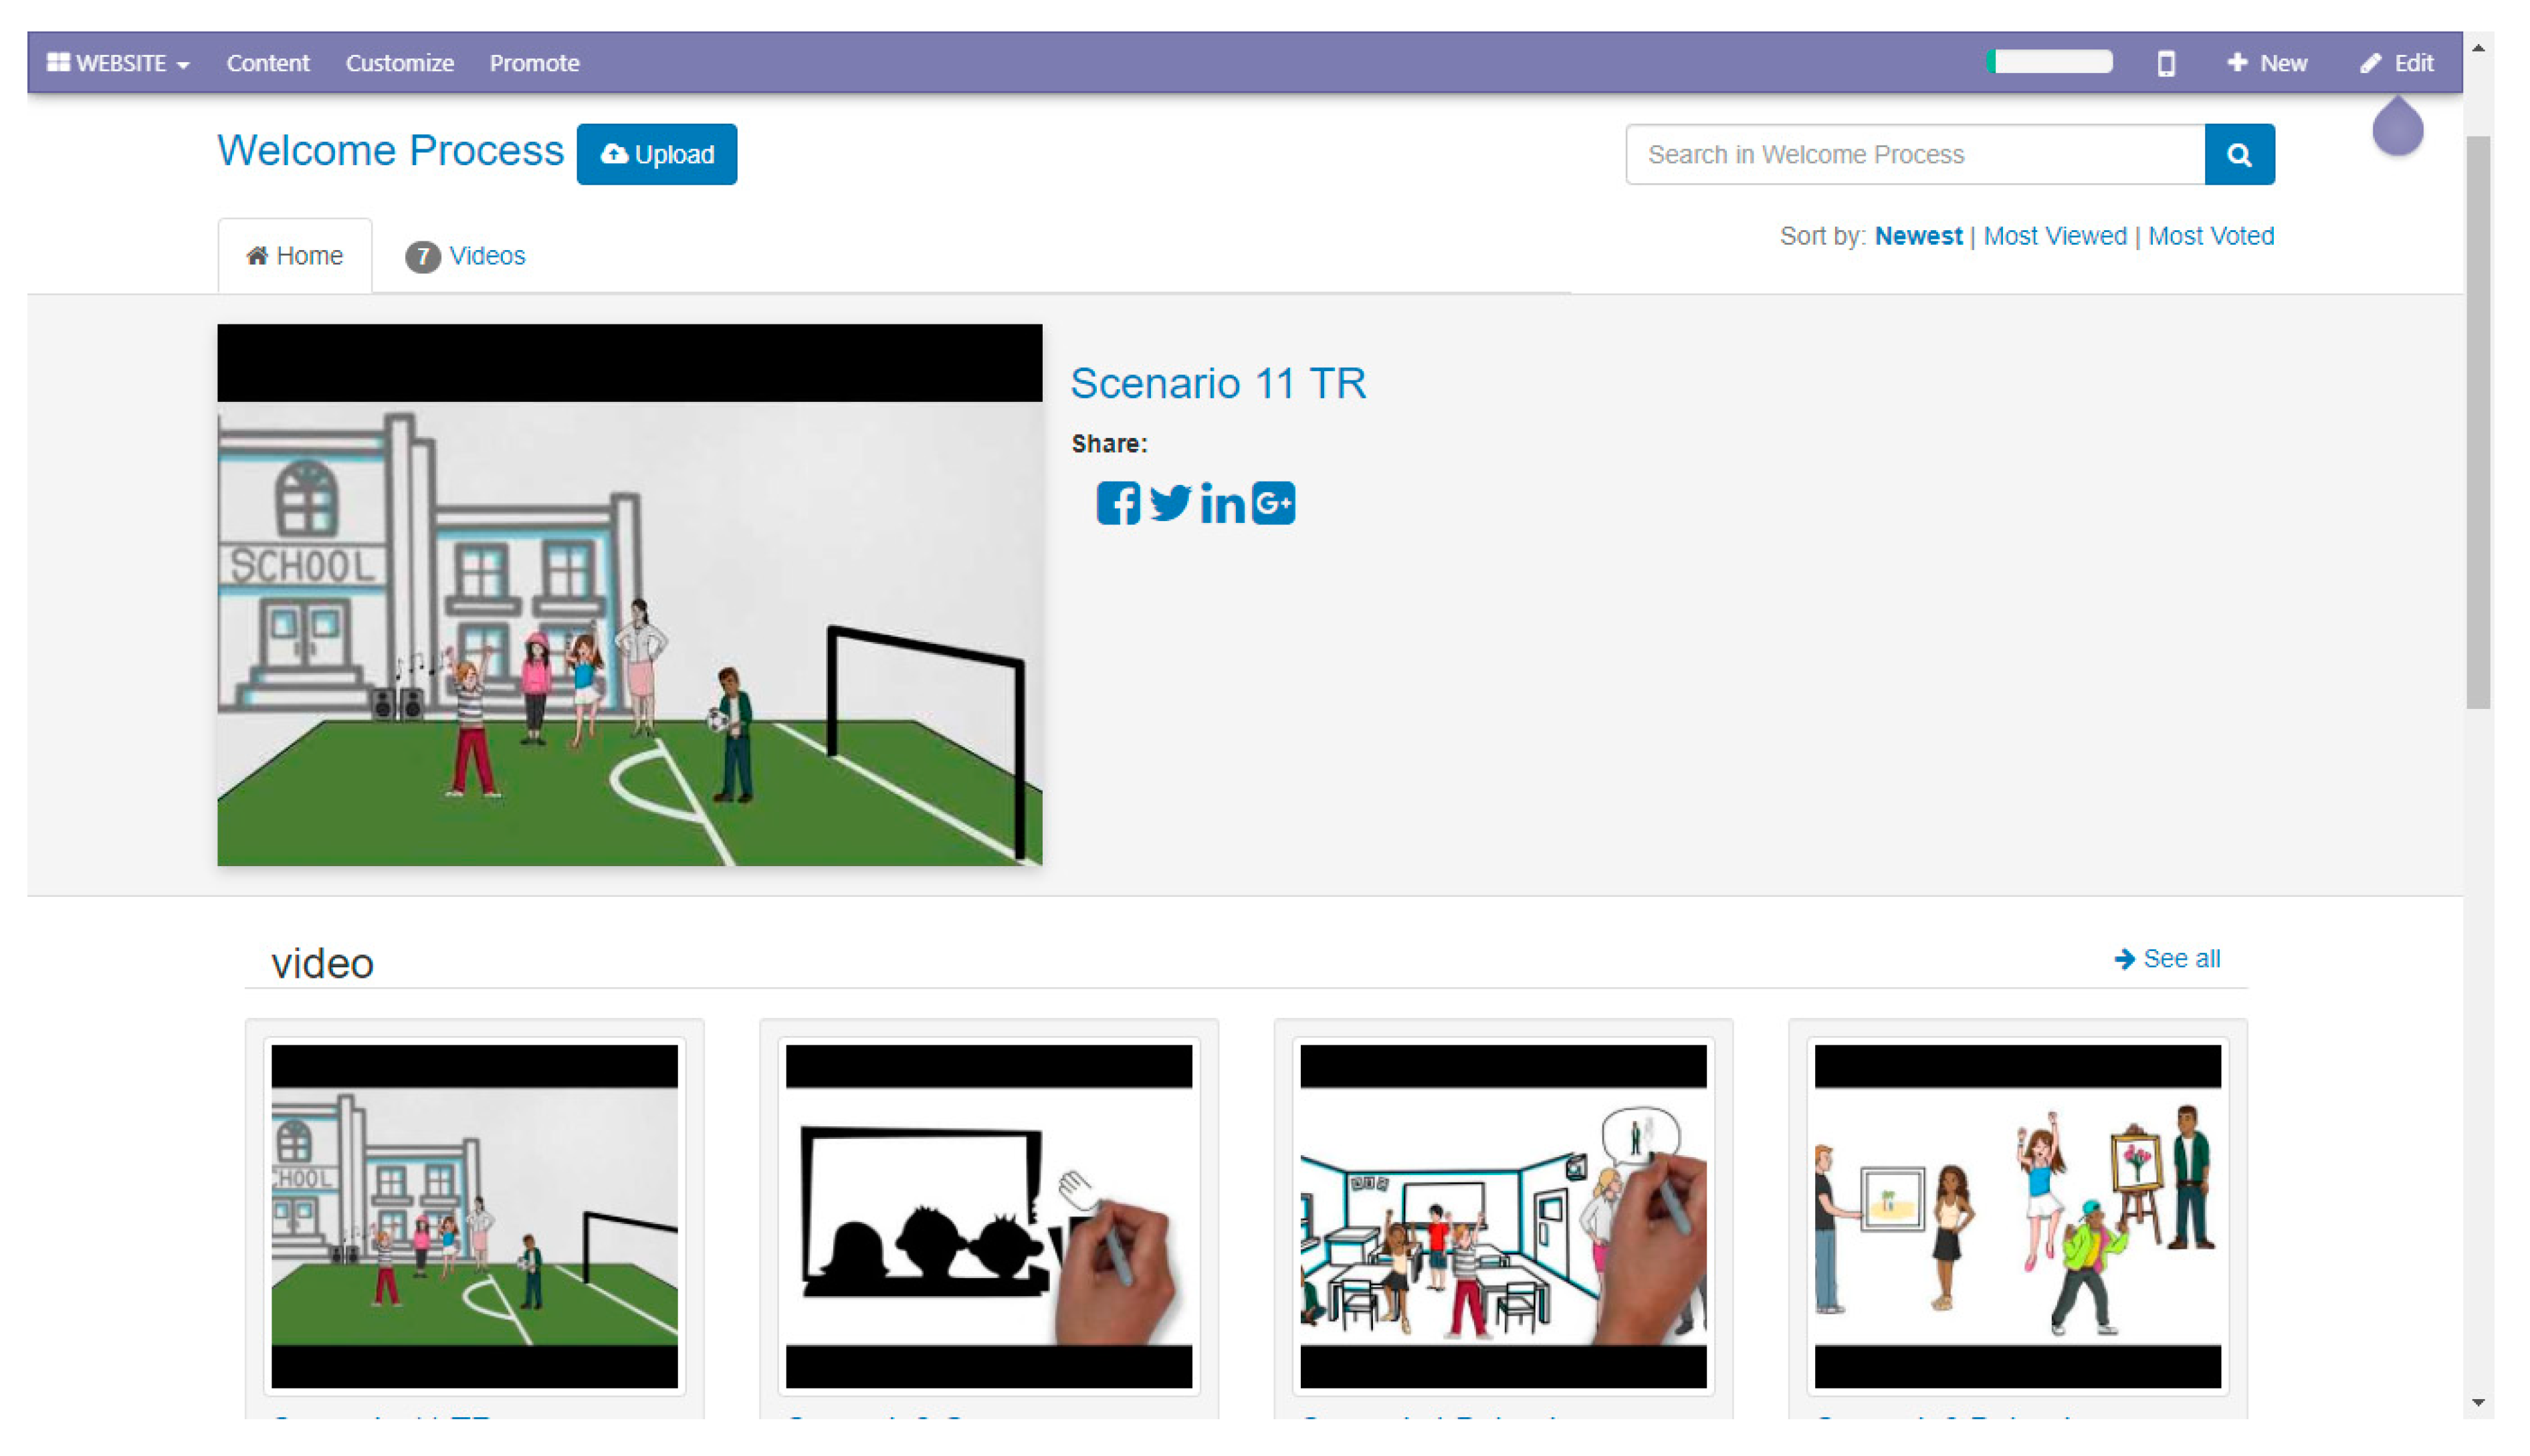
Task: Select the Home tab
Action: click(x=294, y=256)
